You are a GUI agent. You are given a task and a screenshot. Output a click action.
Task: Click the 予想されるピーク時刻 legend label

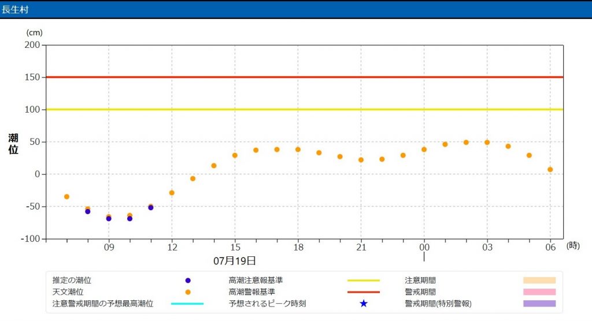pyautogui.click(x=267, y=304)
